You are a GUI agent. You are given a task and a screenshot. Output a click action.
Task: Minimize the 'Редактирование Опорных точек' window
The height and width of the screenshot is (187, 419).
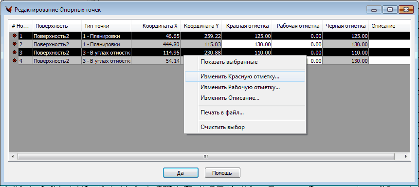(x=374, y=10)
